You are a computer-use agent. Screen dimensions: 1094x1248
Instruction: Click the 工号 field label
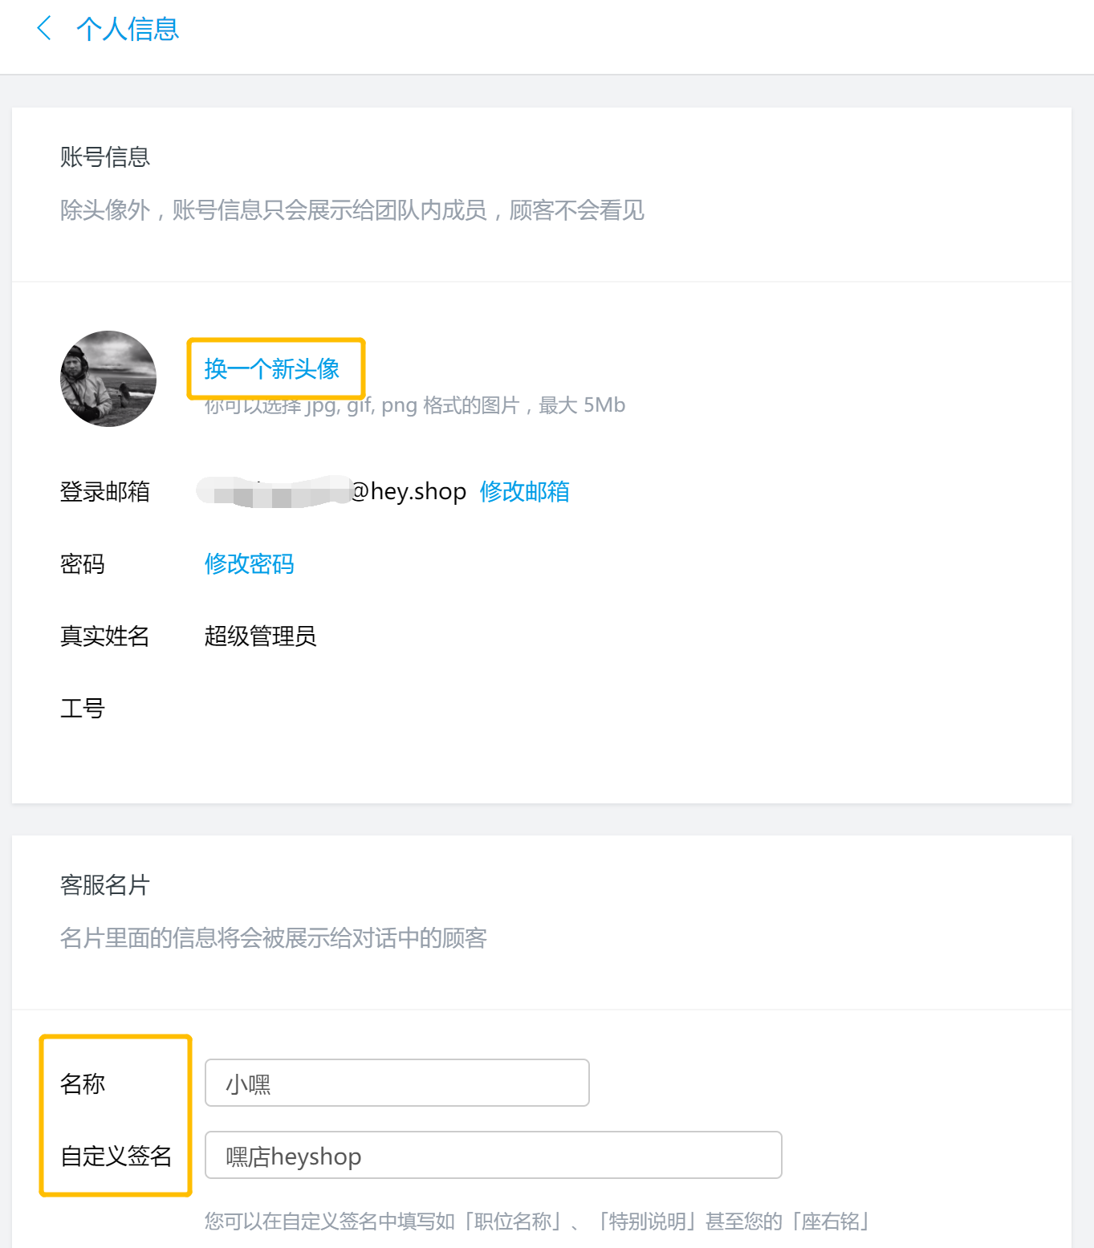tap(83, 708)
